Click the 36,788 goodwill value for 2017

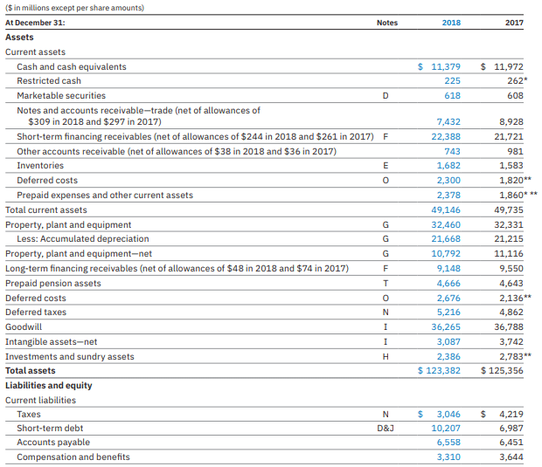[x=509, y=326]
